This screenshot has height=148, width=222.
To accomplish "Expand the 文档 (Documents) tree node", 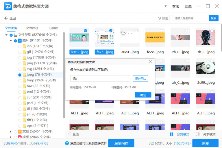I will click(11, 131).
